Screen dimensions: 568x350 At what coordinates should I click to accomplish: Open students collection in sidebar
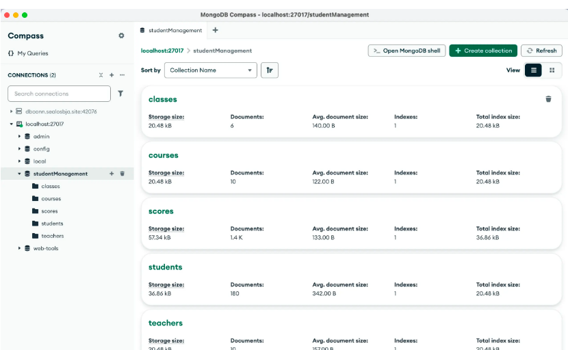coord(52,224)
